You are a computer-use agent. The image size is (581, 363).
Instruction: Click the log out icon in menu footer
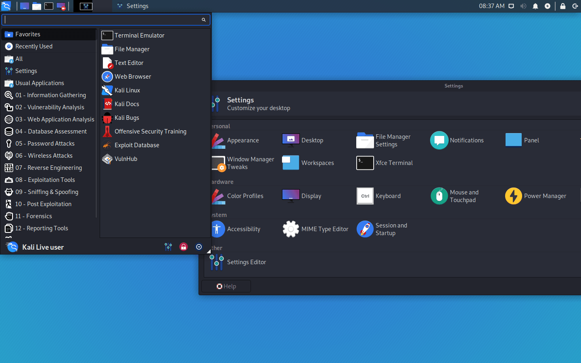[199, 247]
